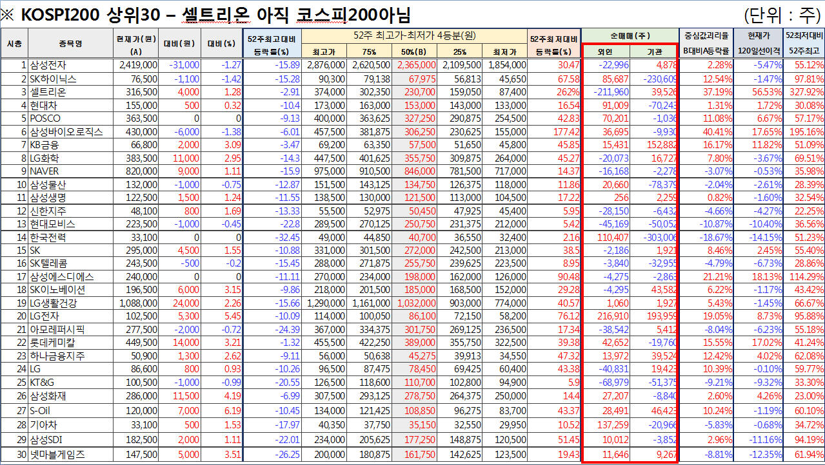Select the 최고가 column header
The width and height of the screenshot is (825, 465).
tap(323, 52)
